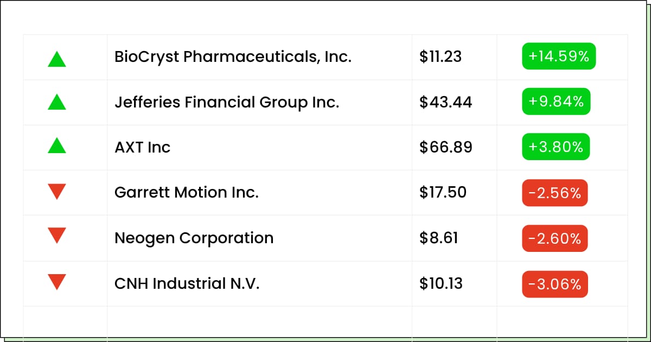651x342 pixels.
Task: Select the -3.06% red change badge
Action: pyautogui.click(x=555, y=284)
